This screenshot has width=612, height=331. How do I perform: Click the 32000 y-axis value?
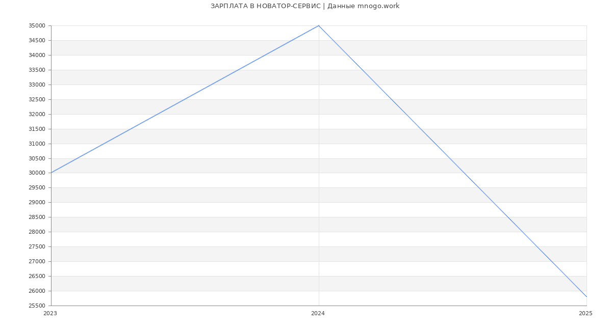[37, 114]
